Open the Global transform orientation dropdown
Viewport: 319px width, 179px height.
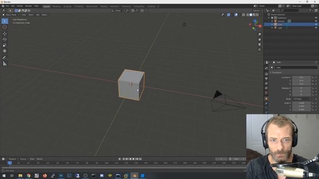pyautogui.click(x=118, y=10)
